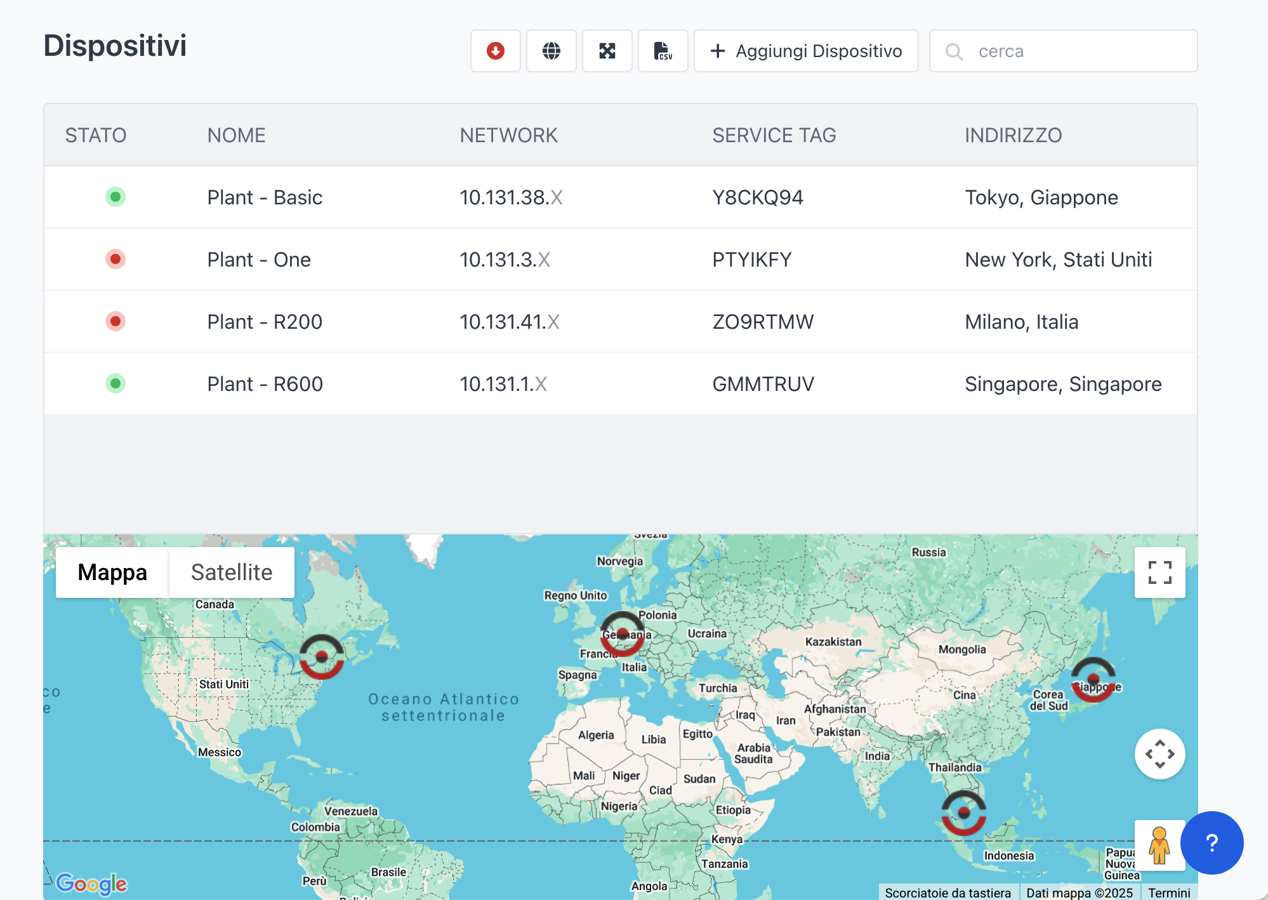Click Scorciatoie da tastiera map link
1268x900 pixels.
pyautogui.click(x=948, y=892)
